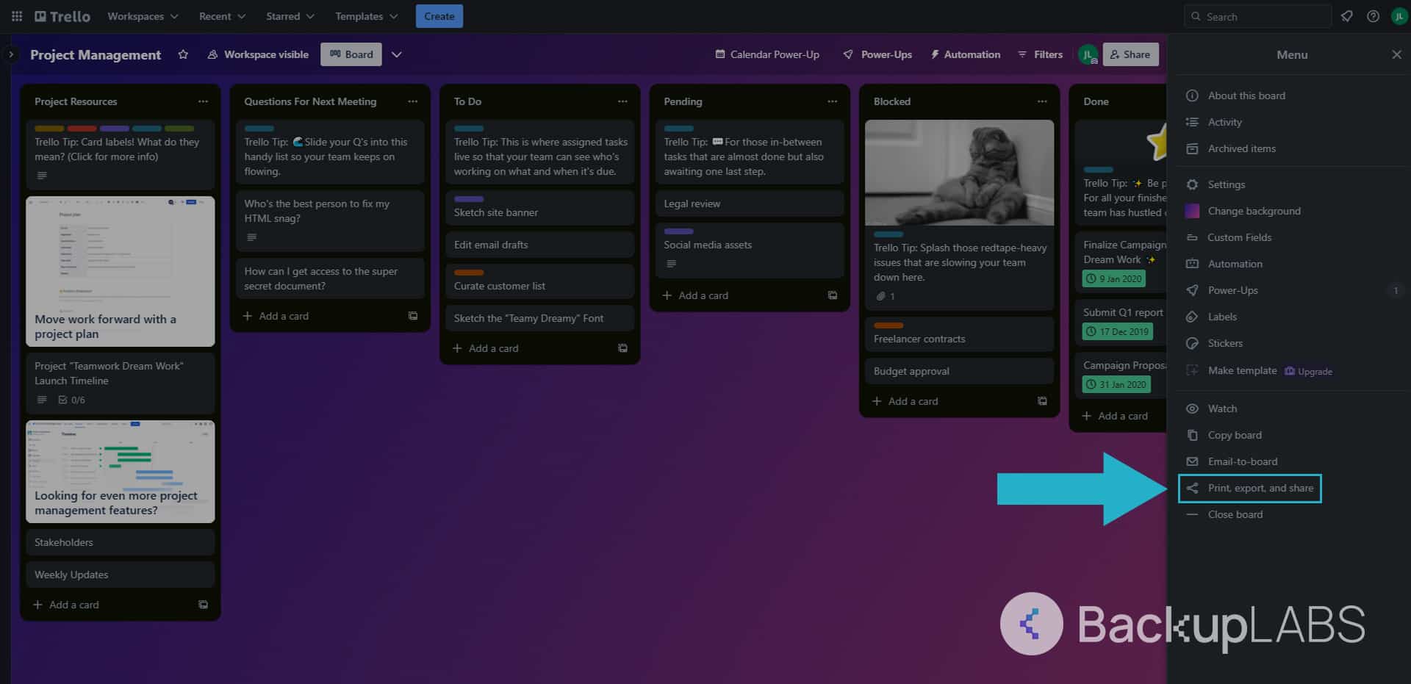This screenshot has height=684, width=1411.
Task: Create from template in Pending list
Action: point(833,295)
